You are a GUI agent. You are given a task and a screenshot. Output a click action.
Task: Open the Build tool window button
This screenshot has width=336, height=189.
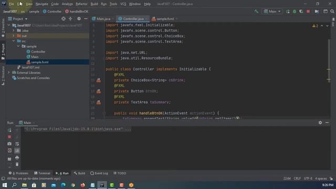pos(79,173)
